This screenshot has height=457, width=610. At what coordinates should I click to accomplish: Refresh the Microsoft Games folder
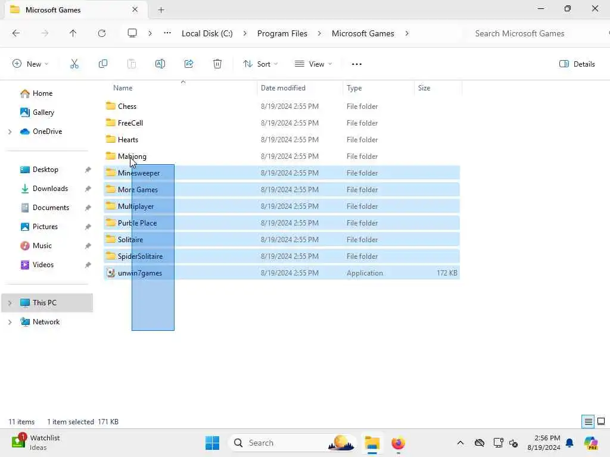[x=102, y=33]
